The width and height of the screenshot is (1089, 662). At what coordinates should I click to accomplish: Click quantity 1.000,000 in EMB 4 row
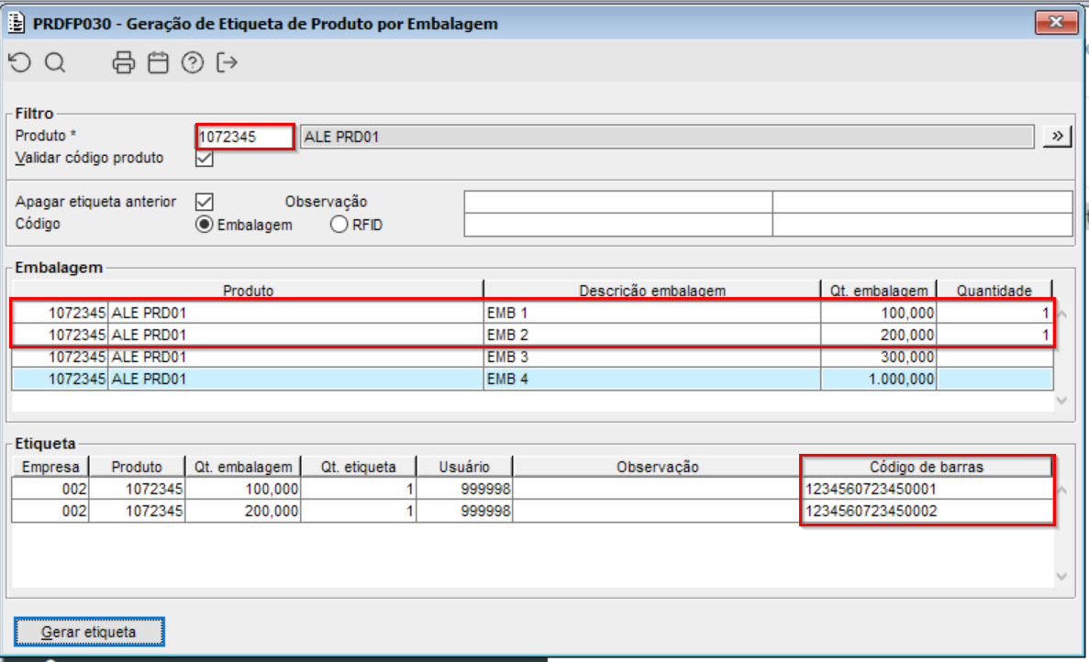pos(879,380)
